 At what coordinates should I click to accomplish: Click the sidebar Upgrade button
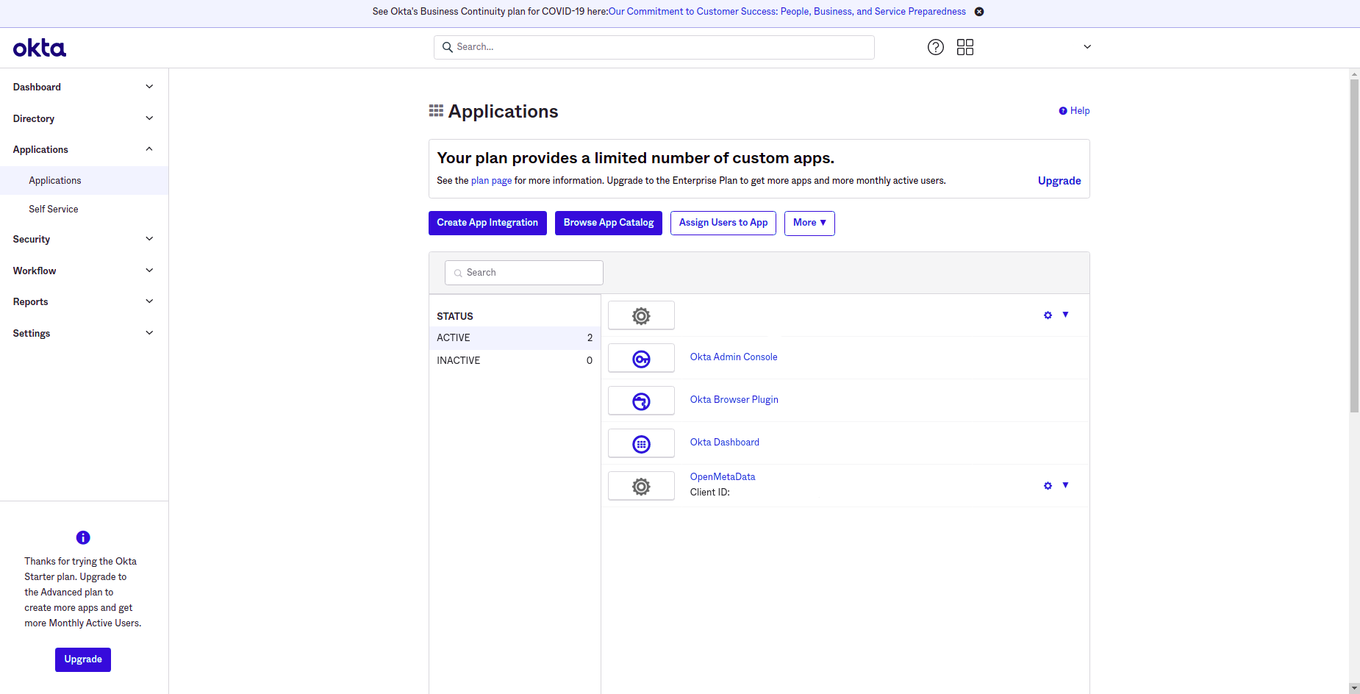pyautogui.click(x=83, y=659)
